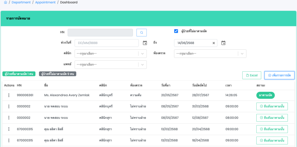Clear the 14/06/2568 date with X

coord(214,43)
